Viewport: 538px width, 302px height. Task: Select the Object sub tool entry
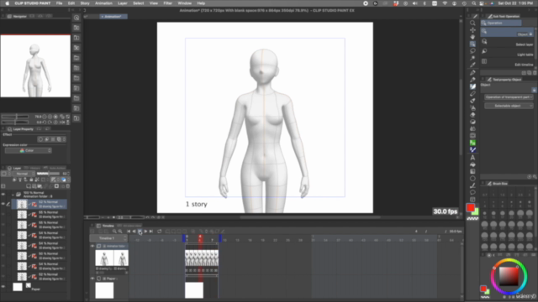508,32
